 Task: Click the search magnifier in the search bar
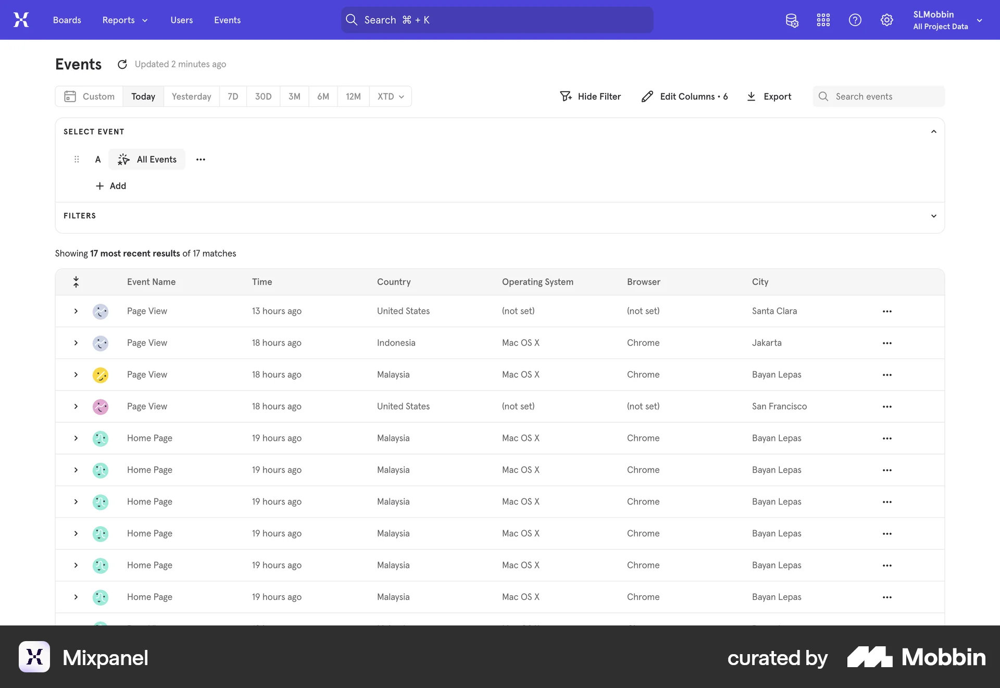tap(352, 20)
